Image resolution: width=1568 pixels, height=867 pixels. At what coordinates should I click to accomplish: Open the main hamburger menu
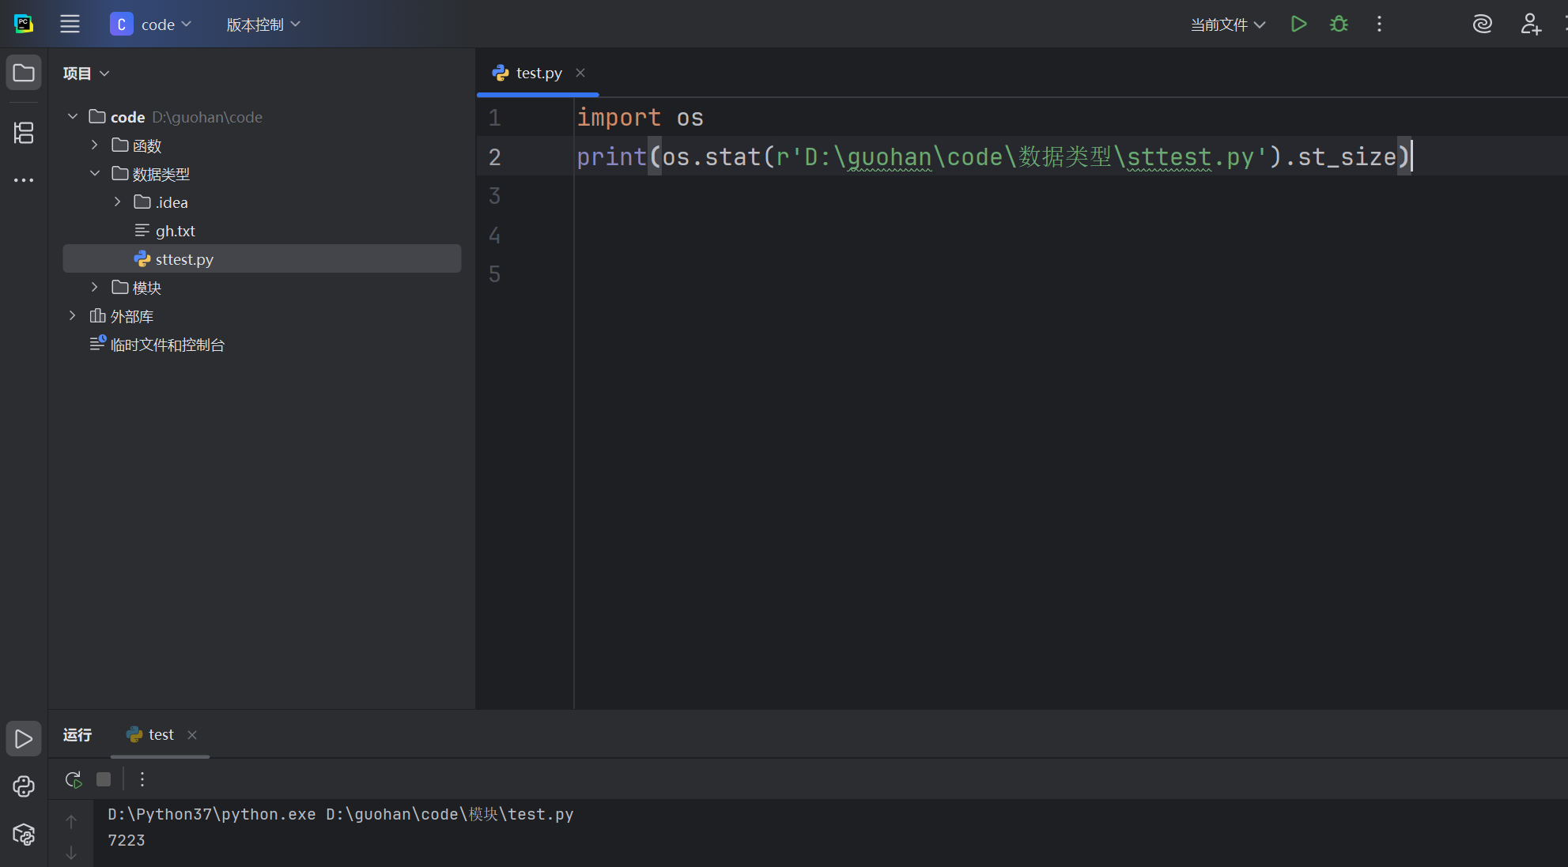(70, 25)
